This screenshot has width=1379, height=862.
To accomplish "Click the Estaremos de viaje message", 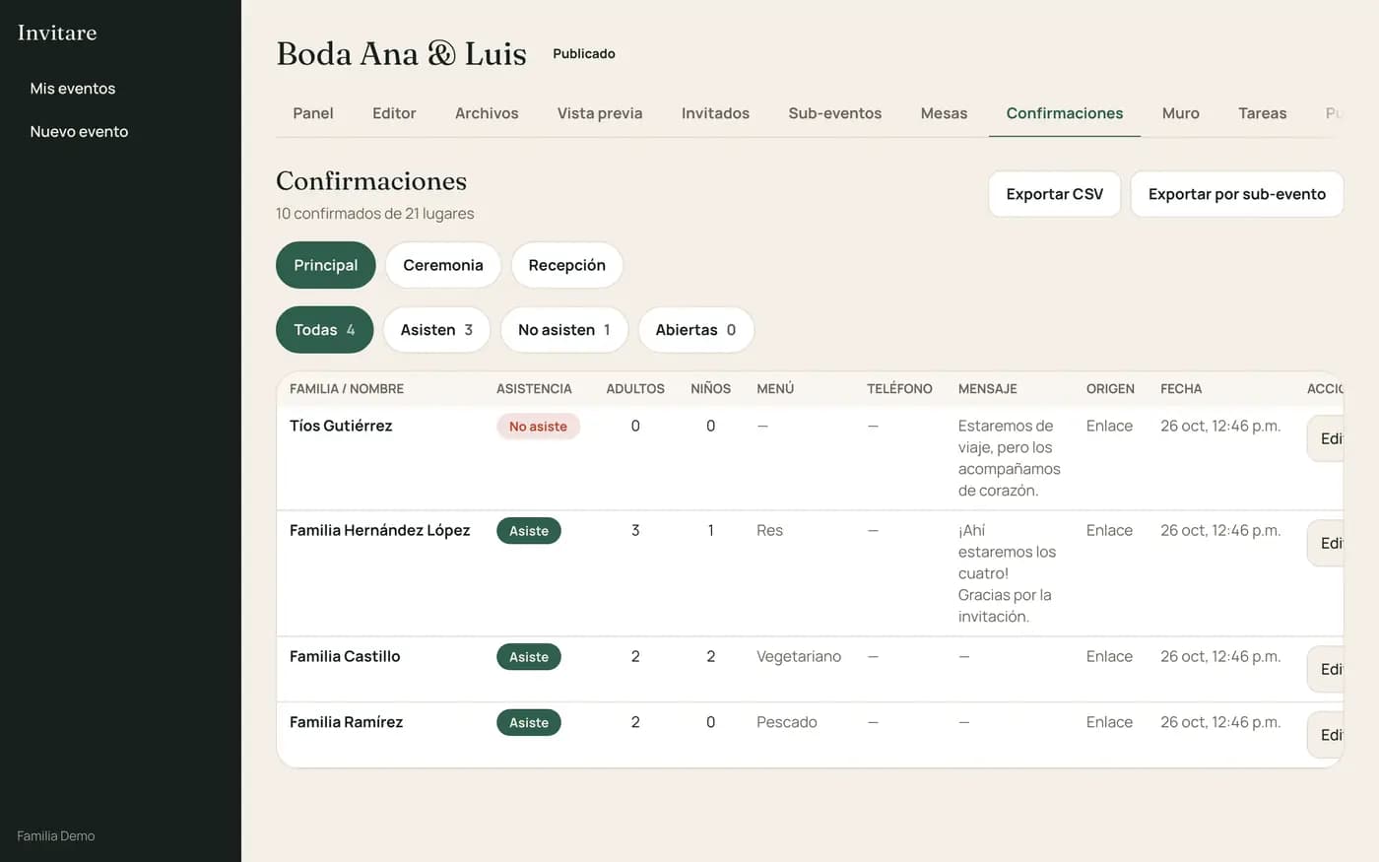I will (x=1010, y=458).
